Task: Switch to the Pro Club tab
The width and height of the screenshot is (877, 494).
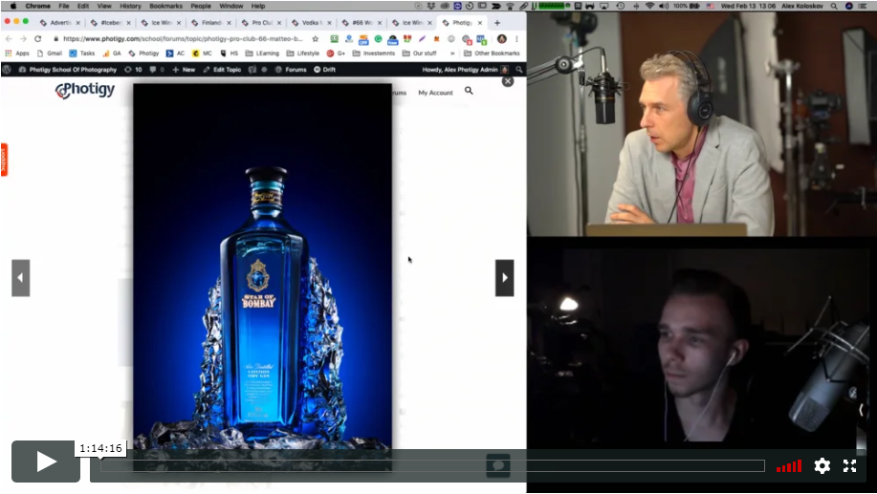Action: coord(261,23)
